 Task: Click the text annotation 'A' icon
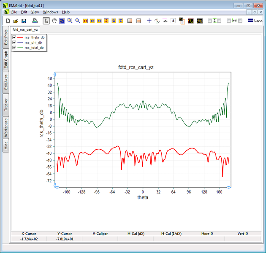[173, 21]
